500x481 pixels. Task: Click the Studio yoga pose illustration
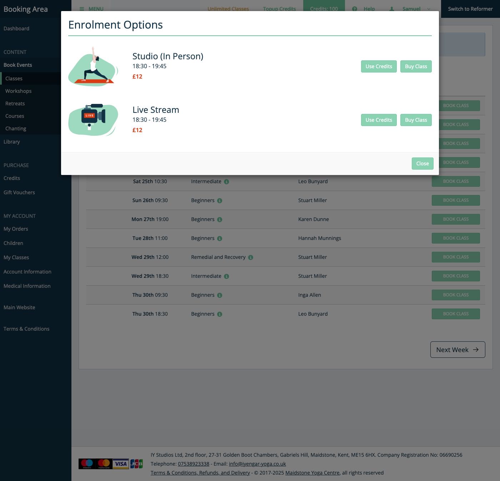(93, 66)
